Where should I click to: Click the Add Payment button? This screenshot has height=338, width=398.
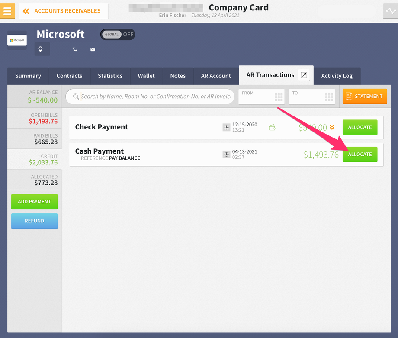click(34, 202)
